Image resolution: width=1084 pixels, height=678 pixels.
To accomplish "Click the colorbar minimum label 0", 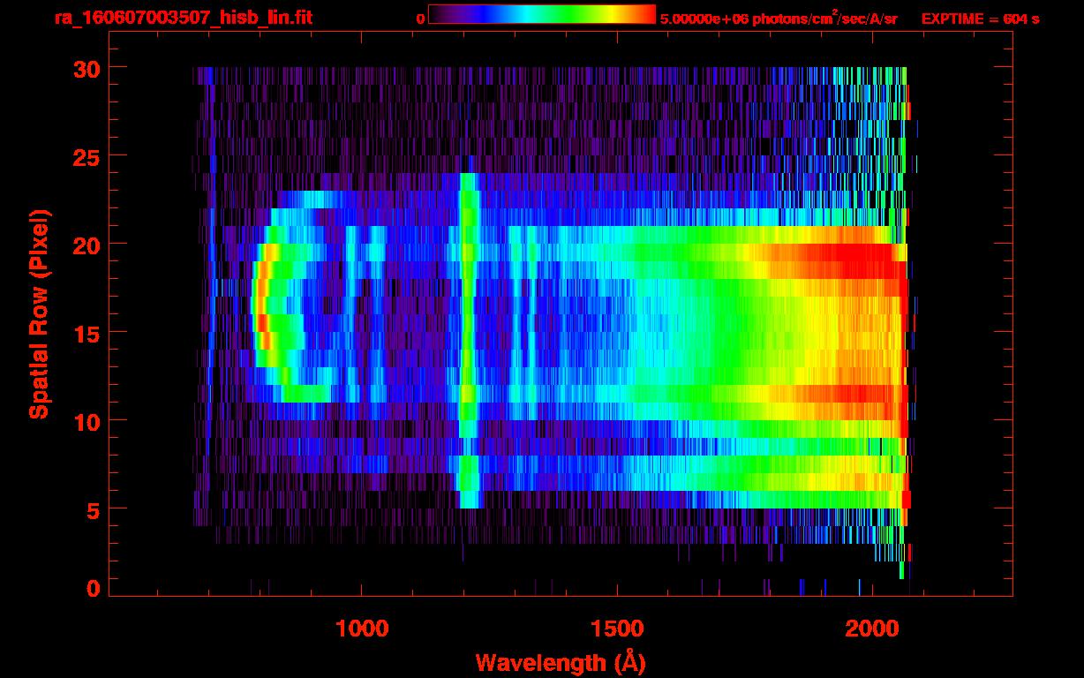I will (x=420, y=19).
